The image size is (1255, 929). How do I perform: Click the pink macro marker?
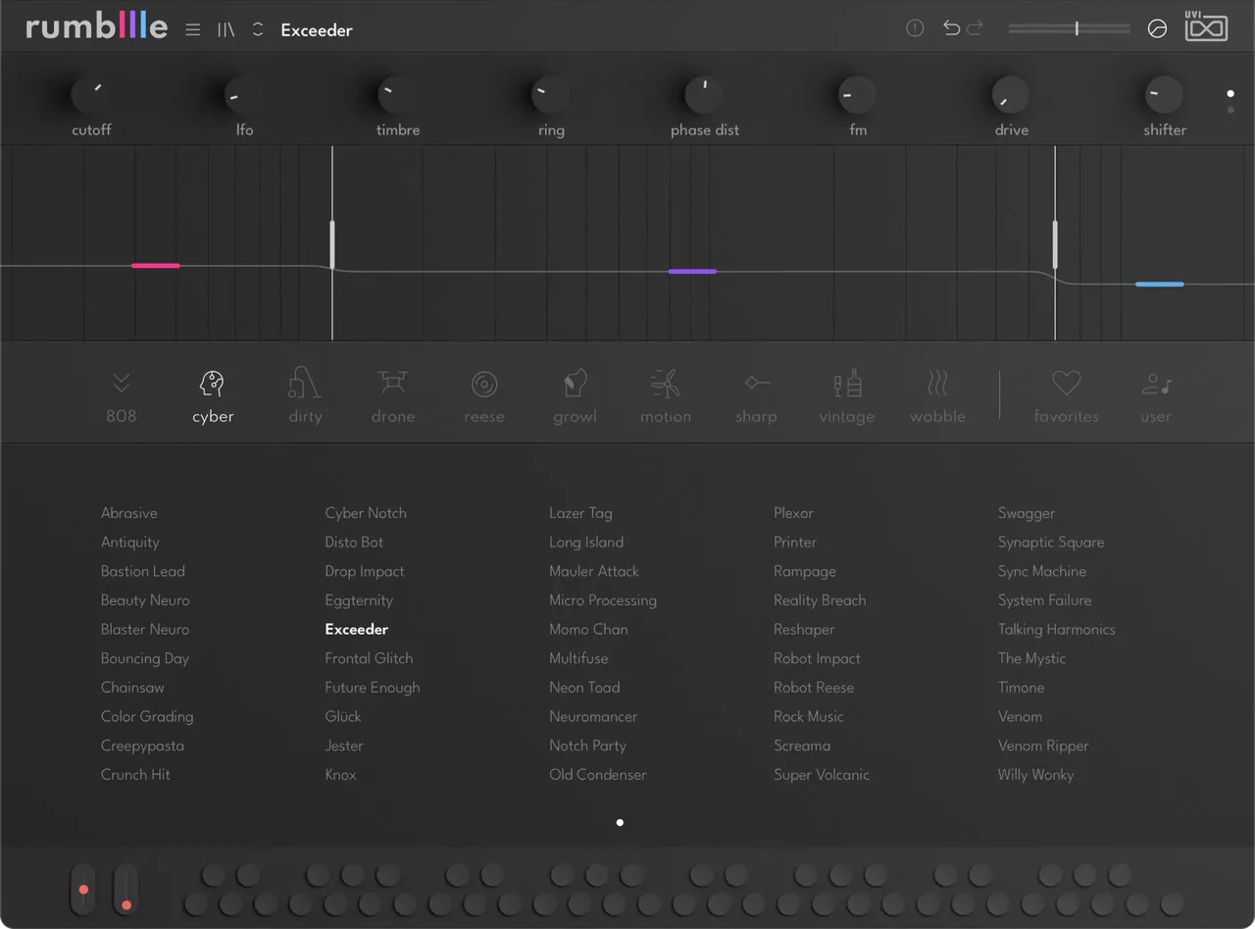pos(156,265)
